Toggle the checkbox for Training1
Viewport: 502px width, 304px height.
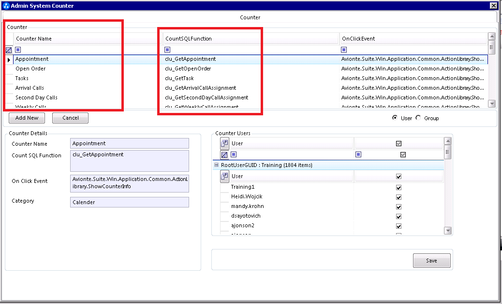[x=399, y=187]
